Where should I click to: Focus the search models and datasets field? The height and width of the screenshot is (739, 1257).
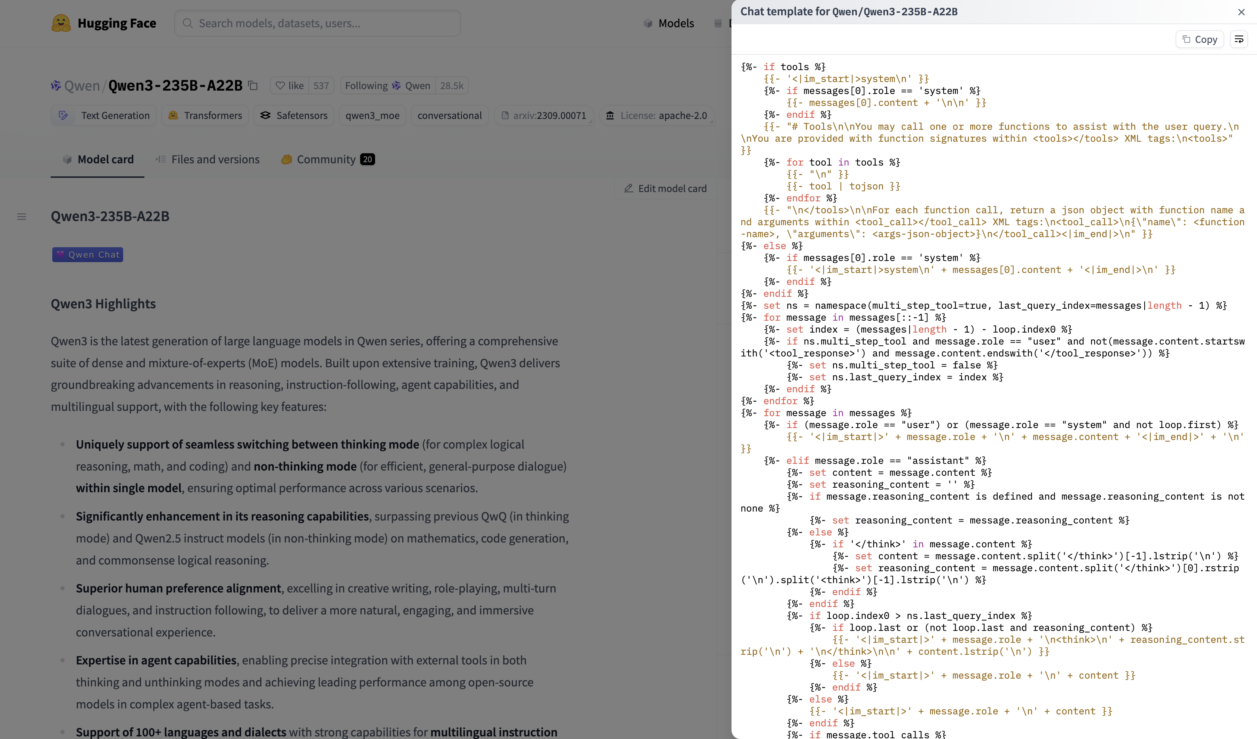pos(318,23)
